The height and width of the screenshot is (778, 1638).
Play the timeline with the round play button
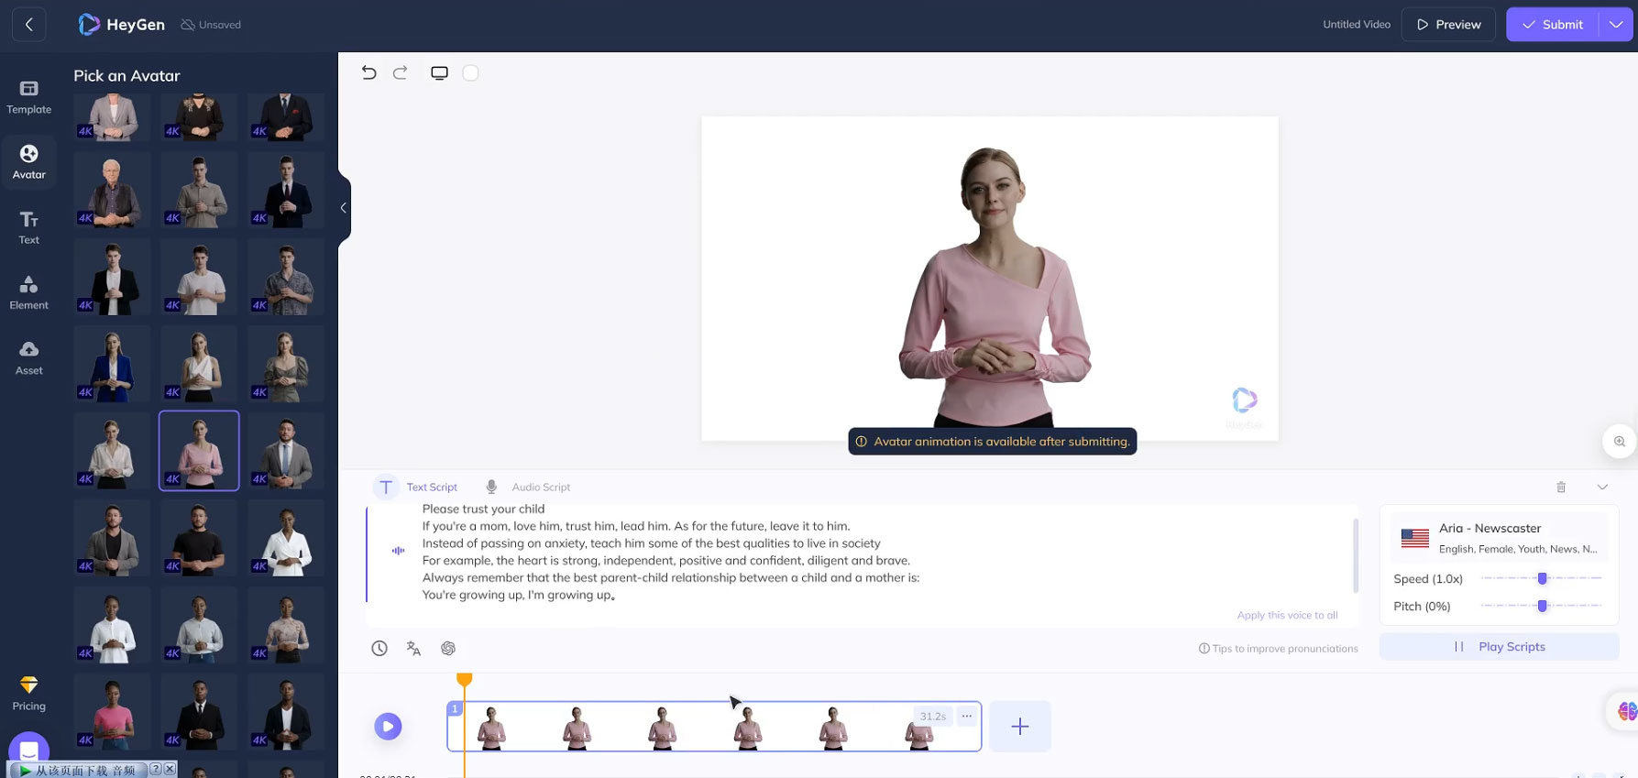388,727
